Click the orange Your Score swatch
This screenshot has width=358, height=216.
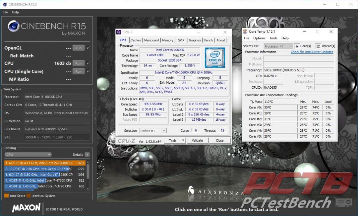click(x=6, y=195)
